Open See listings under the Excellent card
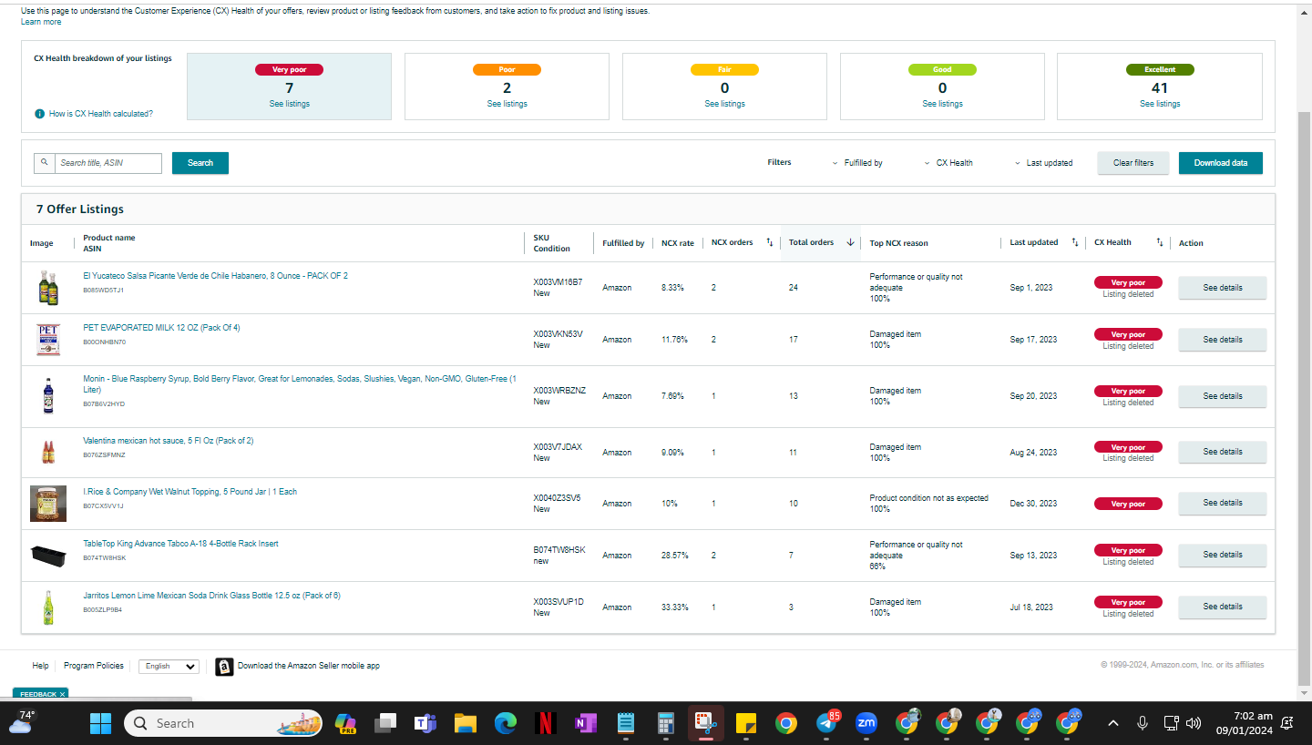1312x745 pixels. tap(1160, 104)
